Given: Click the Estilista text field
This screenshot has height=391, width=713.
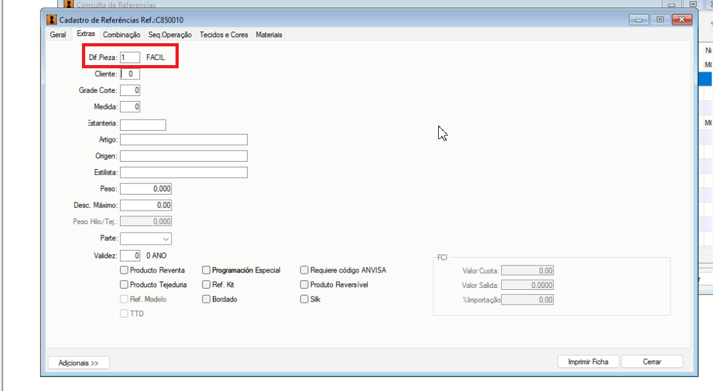Looking at the screenshot, I should pos(184,173).
